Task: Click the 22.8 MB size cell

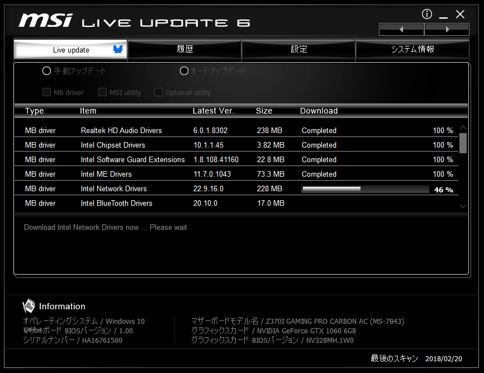Action: (271, 159)
